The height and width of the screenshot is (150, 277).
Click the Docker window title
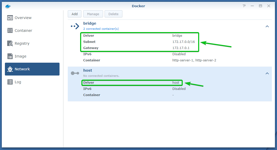click(x=138, y=6)
